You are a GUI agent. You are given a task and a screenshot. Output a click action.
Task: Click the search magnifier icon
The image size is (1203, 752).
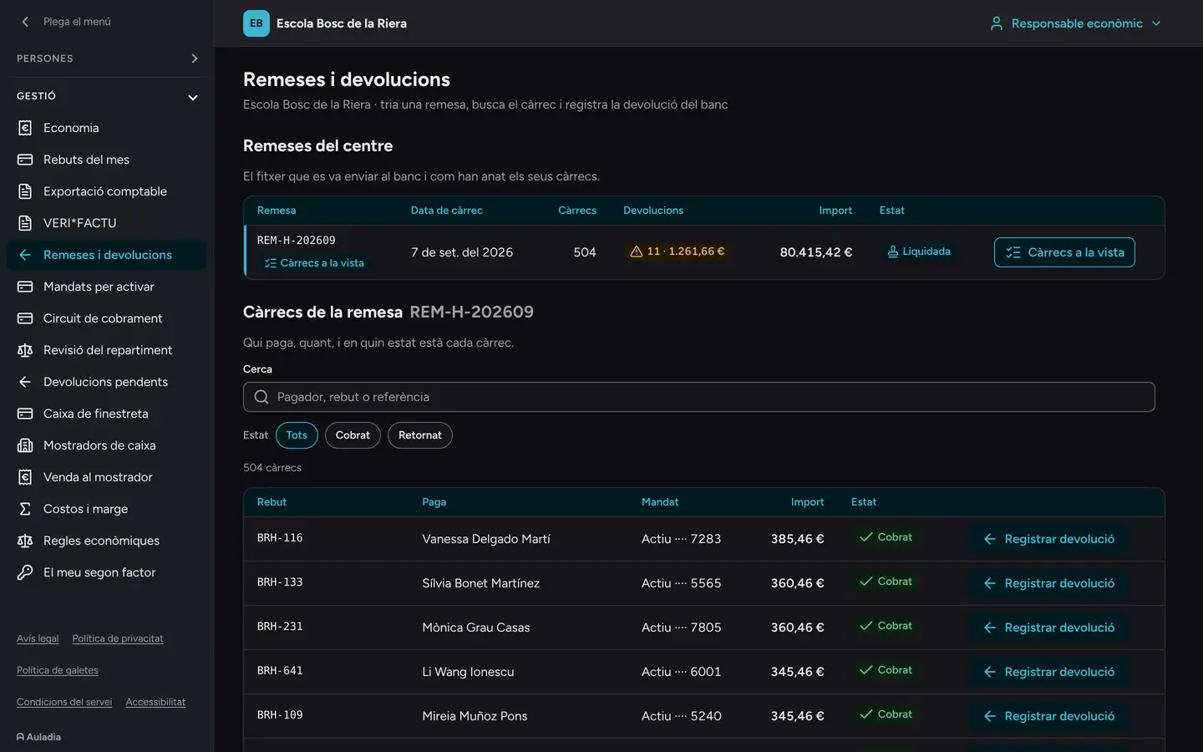point(261,397)
